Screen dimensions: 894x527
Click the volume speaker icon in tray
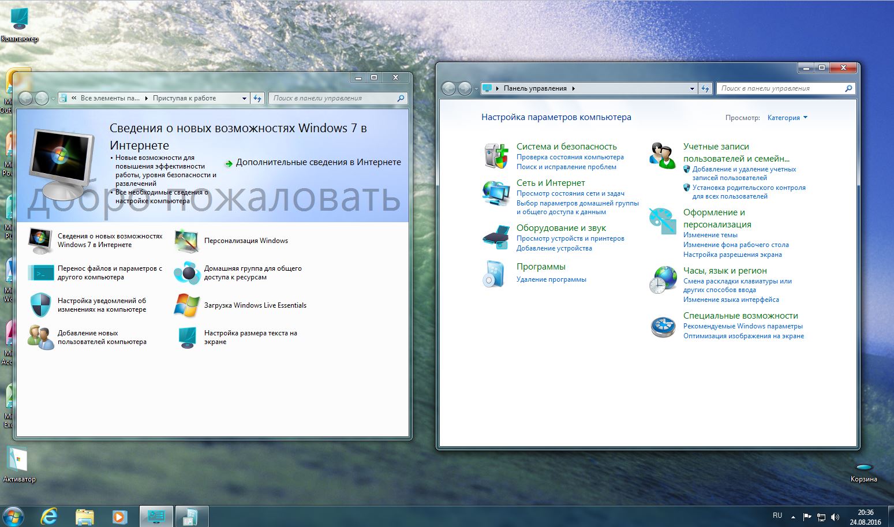coord(835,517)
